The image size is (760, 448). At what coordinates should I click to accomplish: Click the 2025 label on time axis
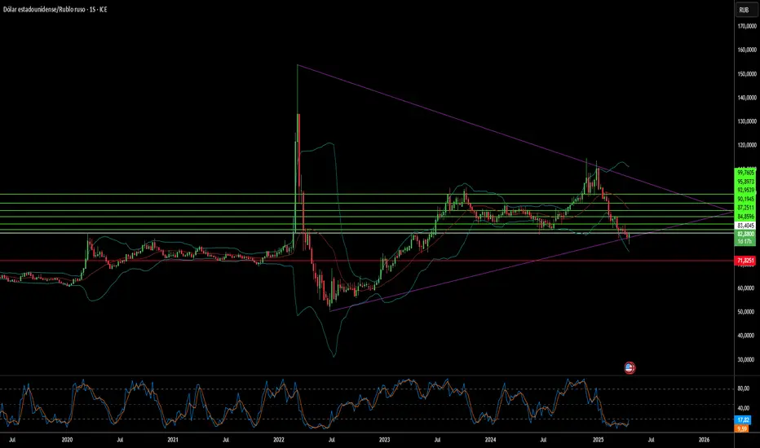[x=598, y=440]
